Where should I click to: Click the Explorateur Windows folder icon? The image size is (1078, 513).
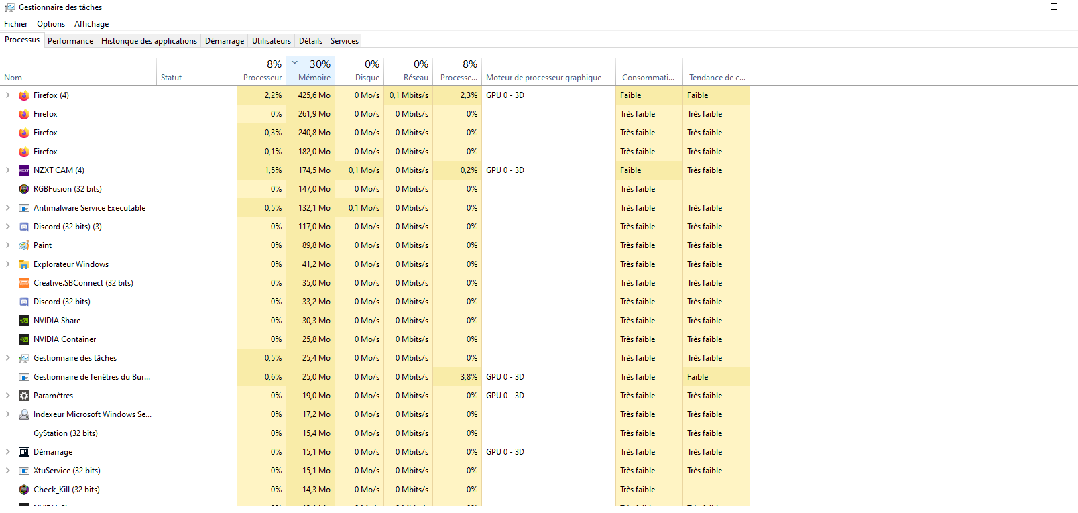pos(24,264)
